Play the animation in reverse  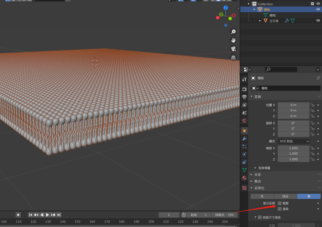(42, 215)
